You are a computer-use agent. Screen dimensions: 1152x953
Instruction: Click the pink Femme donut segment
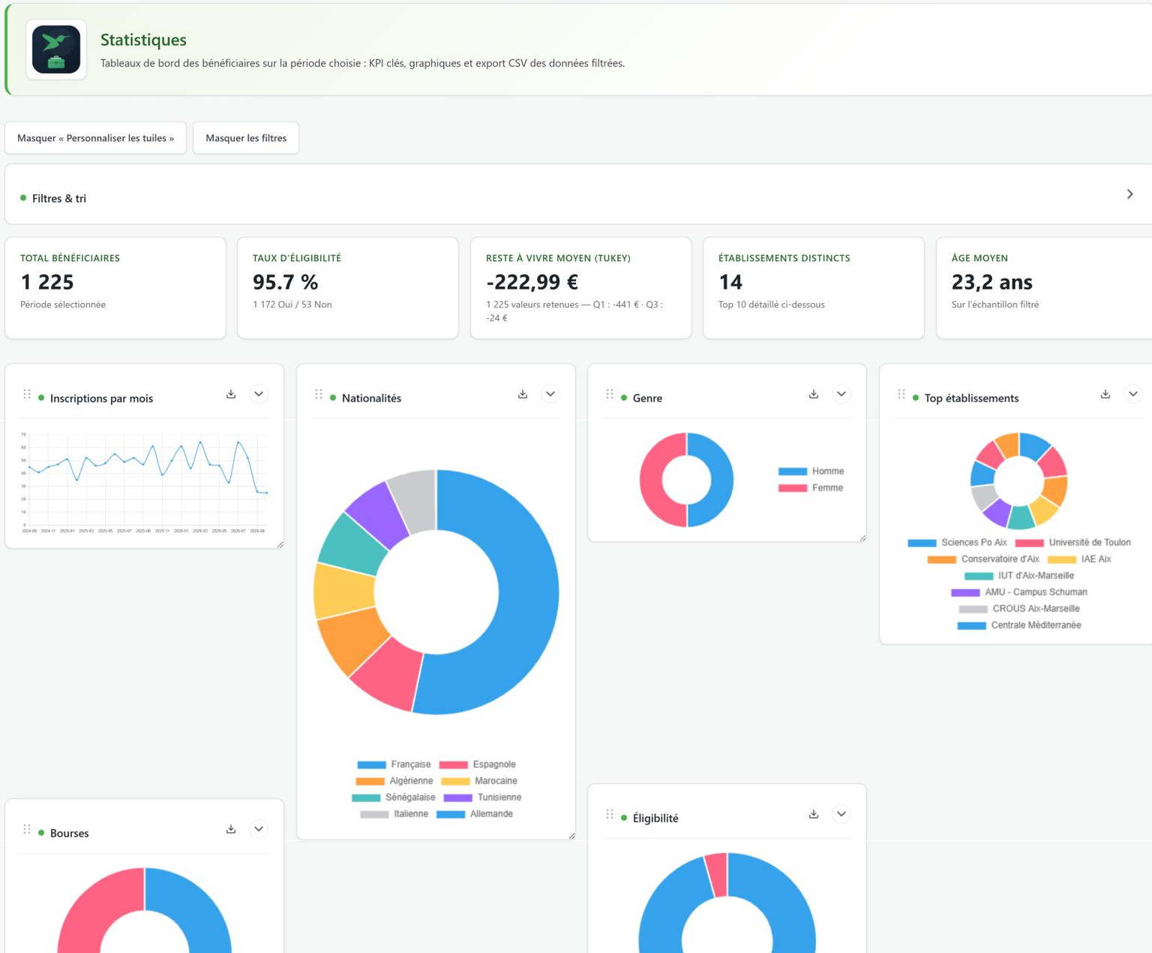(x=652, y=480)
